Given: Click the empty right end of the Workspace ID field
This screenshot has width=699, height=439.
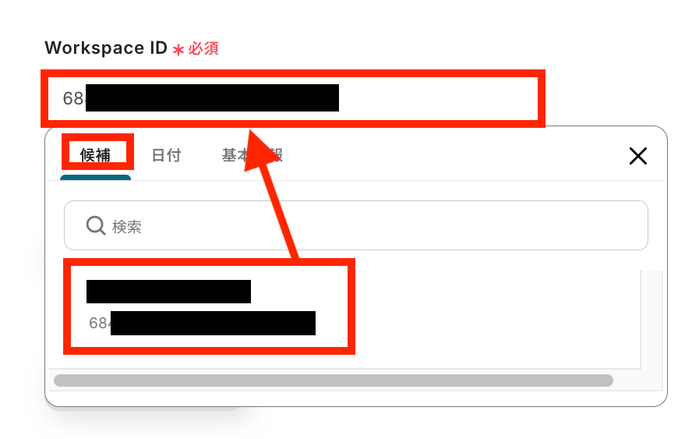Looking at the screenshot, I should (437, 98).
